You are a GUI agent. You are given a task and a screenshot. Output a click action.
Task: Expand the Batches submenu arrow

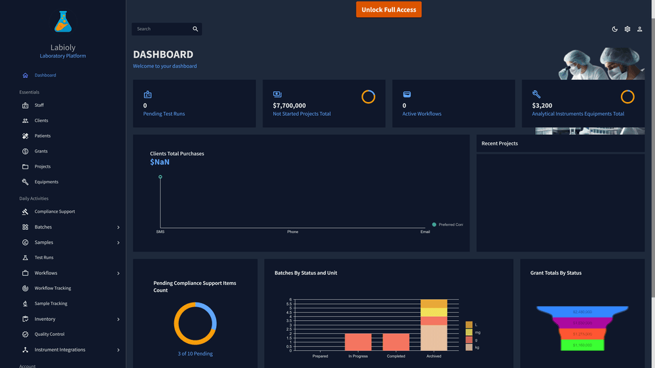(x=118, y=227)
